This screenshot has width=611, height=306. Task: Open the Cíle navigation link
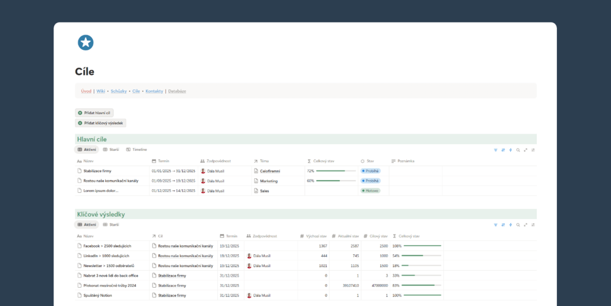pos(136,91)
